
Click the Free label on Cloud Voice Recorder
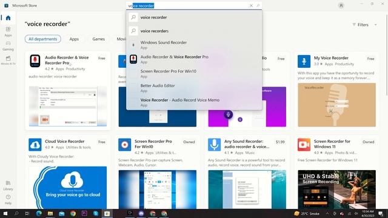(x=102, y=142)
